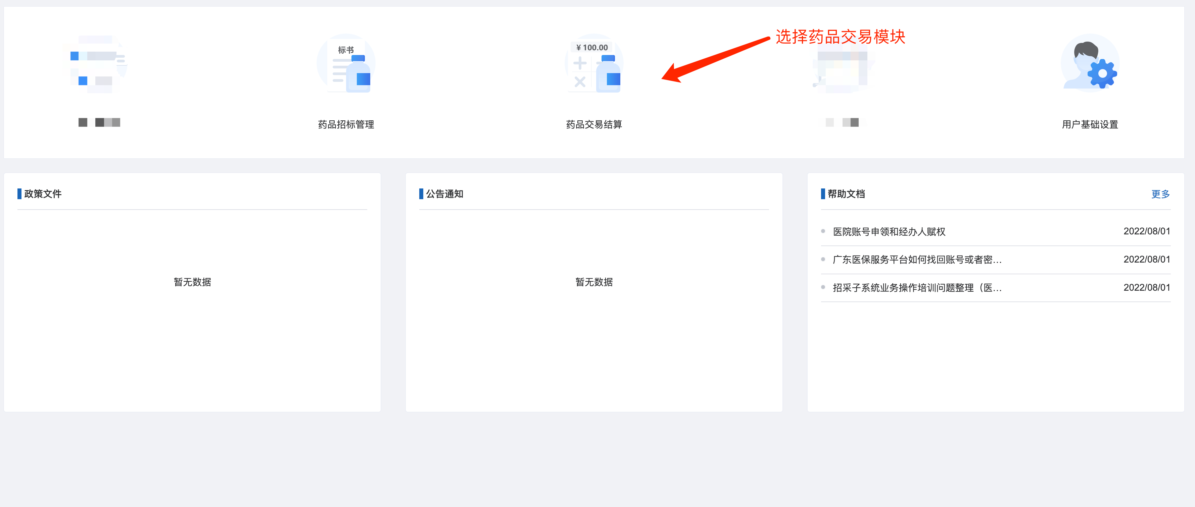The width and height of the screenshot is (1195, 507).
Task: Open the 药品招标管理 bid document icon
Action: click(346, 63)
